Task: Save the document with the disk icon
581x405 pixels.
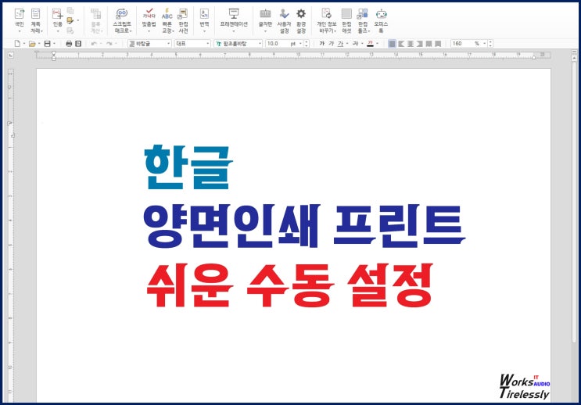Action: click(x=47, y=44)
